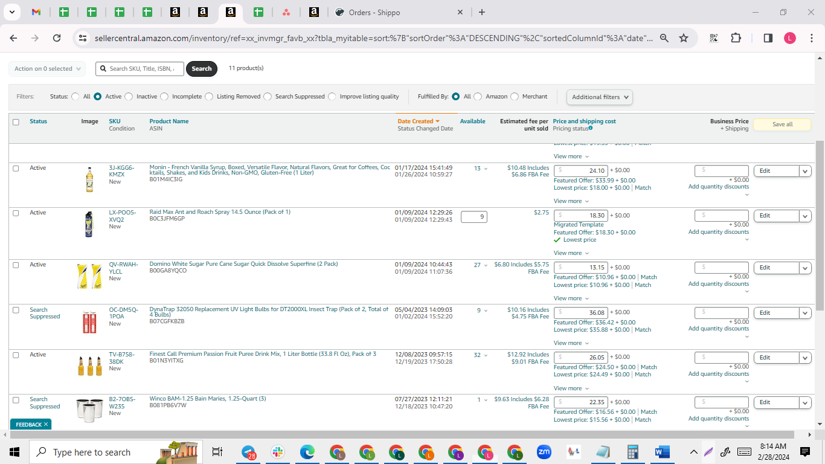The height and width of the screenshot is (464, 825).
Task: Open the Windows notification center
Action: coord(805,452)
